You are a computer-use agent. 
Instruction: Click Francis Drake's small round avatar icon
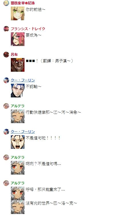point(6,29)
